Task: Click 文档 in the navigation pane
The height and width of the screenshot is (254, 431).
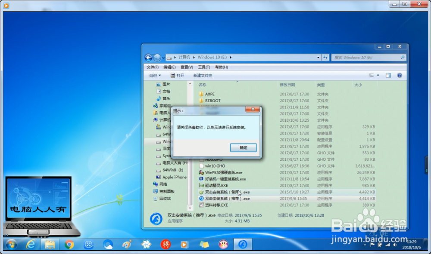Action: pos(166,91)
